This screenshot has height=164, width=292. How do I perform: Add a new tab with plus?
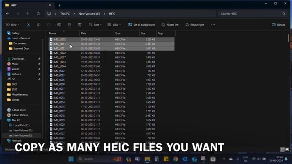[59, 5]
